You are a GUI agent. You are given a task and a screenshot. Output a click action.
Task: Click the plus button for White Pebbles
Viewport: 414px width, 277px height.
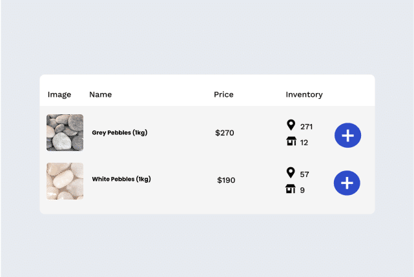pyautogui.click(x=347, y=183)
